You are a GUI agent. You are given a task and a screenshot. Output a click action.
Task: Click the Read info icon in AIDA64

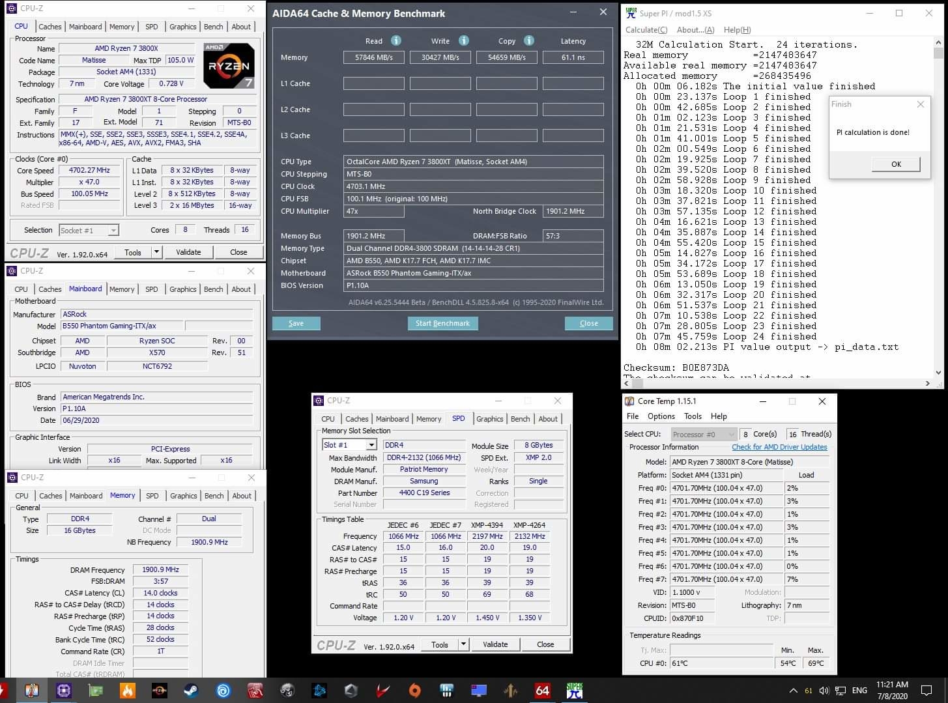tap(395, 40)
